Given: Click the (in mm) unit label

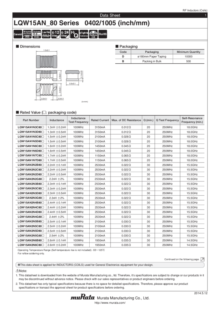Looking at the screenshot, I should pyautogui.click(x=85, y=102).
